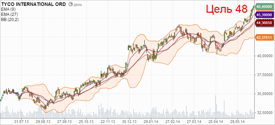
Task: Click the 25.04.14 date label
Action: tap(216, 121)
